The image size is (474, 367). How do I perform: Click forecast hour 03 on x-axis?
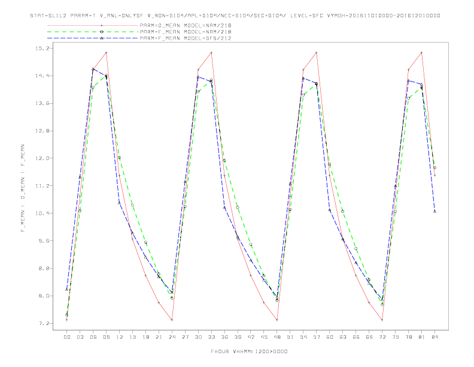coord(80,337)
